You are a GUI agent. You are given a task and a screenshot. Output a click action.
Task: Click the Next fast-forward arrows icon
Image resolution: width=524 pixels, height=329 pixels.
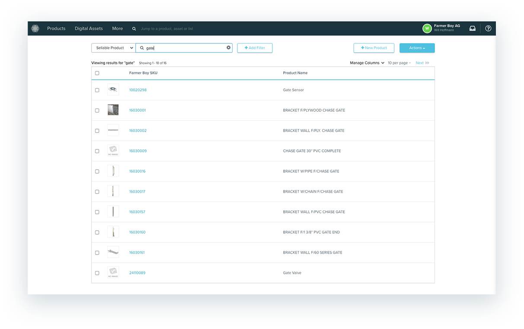tap(428, 63)
